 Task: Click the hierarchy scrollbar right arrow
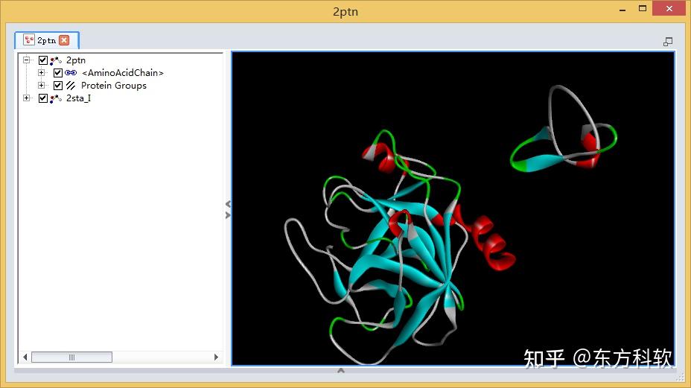pyautogui.click(x=216, y=357)
